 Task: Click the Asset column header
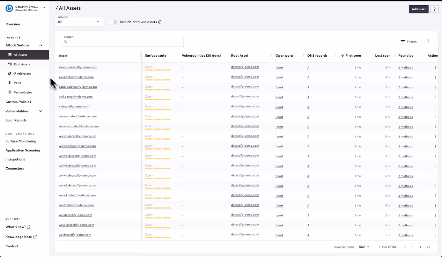63,56
